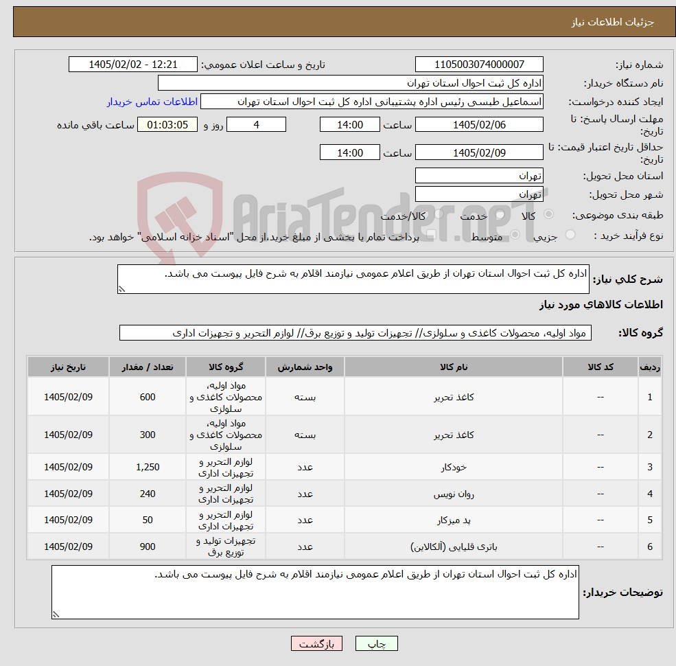Click the price validity date 1405/02/09 field

[479, 152]
